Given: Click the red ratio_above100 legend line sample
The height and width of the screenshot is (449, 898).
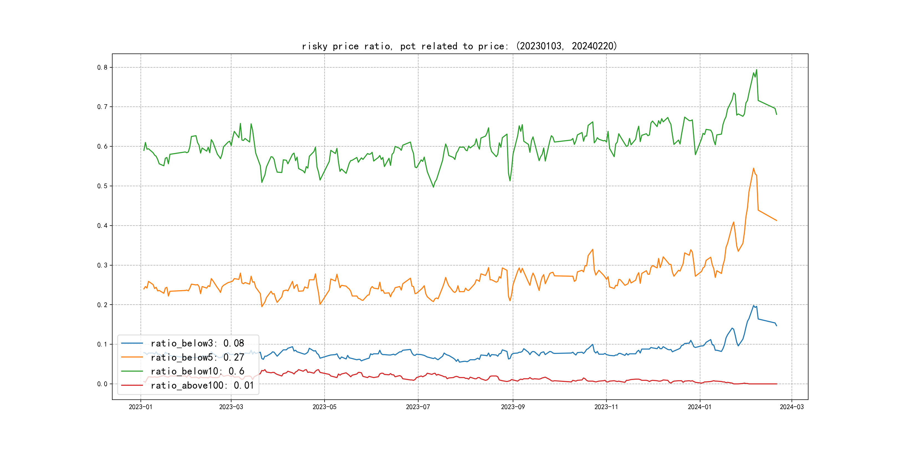Looking at the screenshot, I should click(x=132, y=385).
